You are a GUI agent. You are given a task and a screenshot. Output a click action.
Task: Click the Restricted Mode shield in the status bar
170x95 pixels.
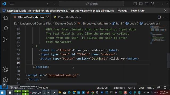pyautogui.click(x=11, y=88)
